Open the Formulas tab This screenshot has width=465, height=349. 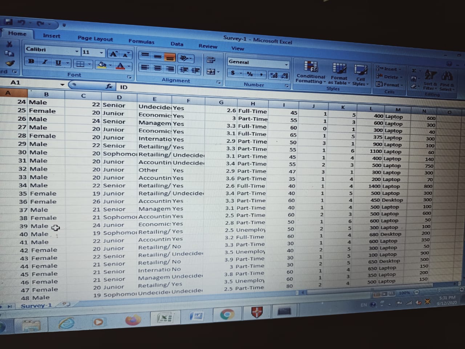coord(141,41)
